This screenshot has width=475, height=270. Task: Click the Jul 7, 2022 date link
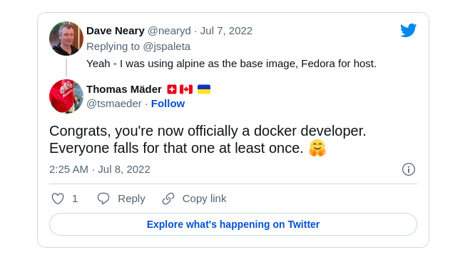point(226,31)
